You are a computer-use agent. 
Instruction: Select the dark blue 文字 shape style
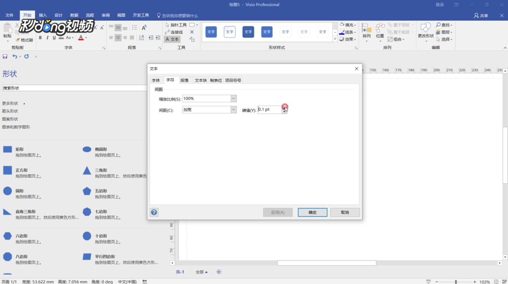pos(248,32)
